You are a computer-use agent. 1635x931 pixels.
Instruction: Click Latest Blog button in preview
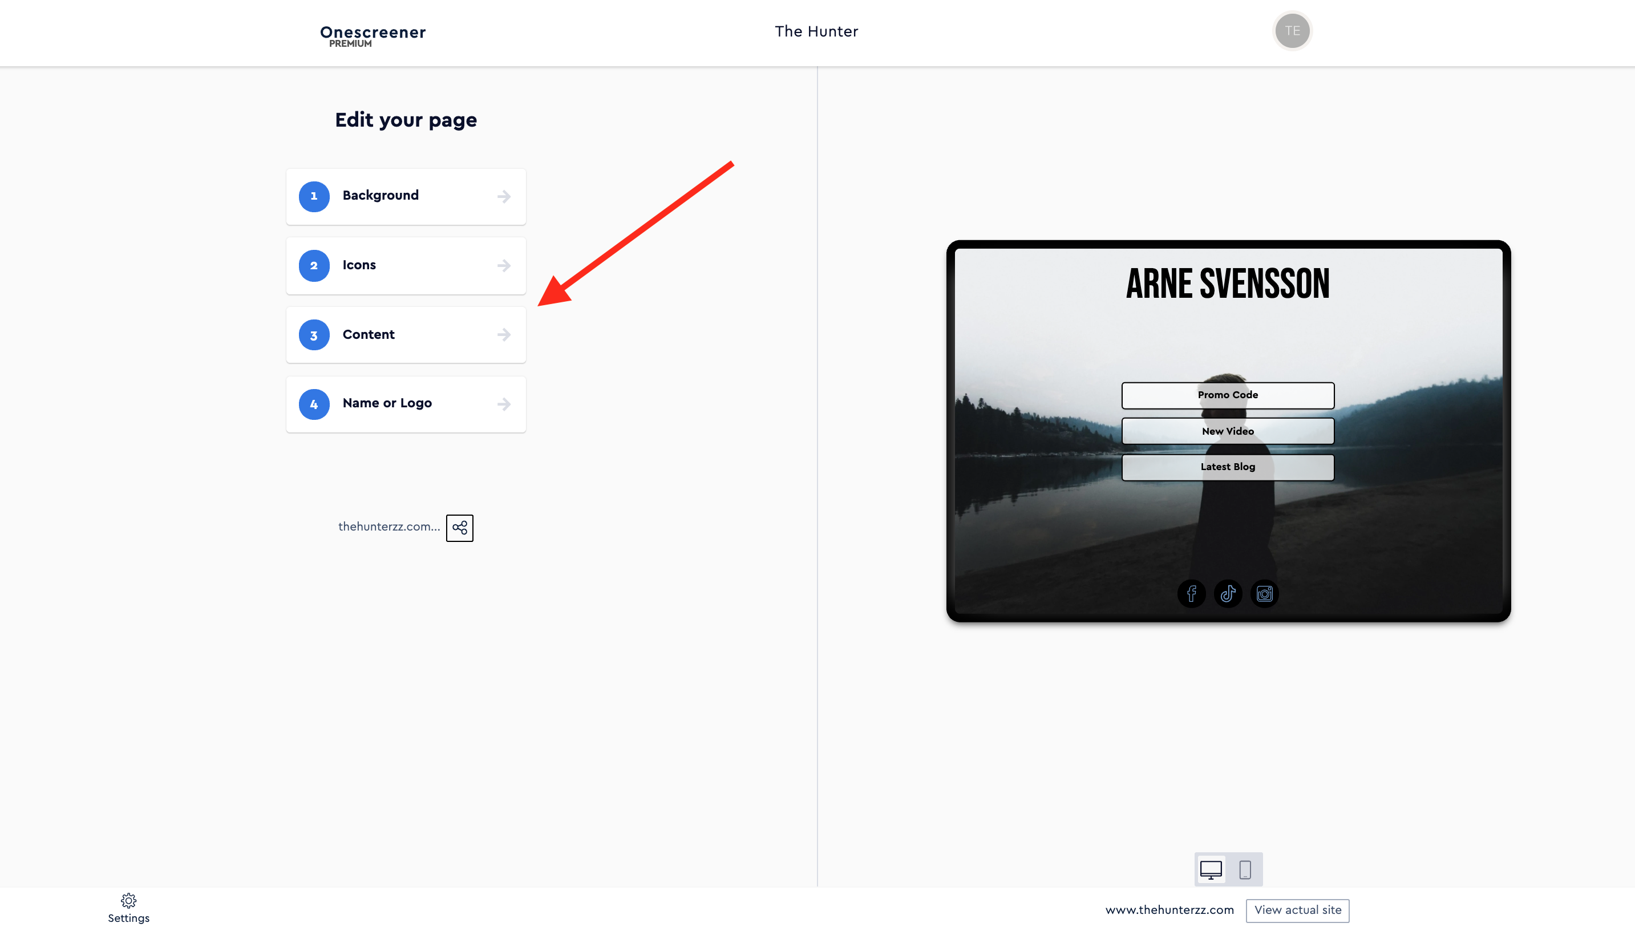(1227, 467)
